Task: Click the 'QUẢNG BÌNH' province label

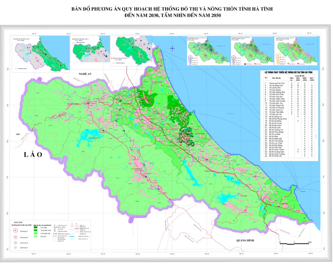Action: pyautogui.click(x=246, y=240)
